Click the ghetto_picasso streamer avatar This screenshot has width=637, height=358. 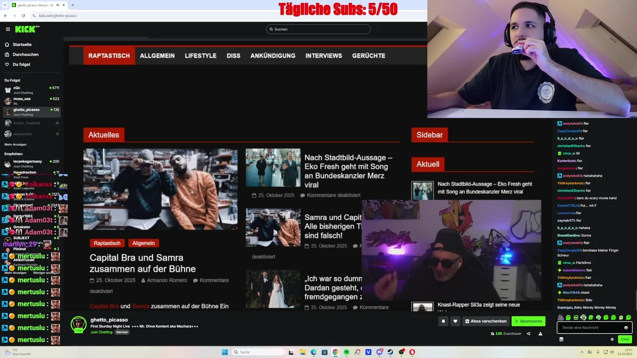pos(78,324)
